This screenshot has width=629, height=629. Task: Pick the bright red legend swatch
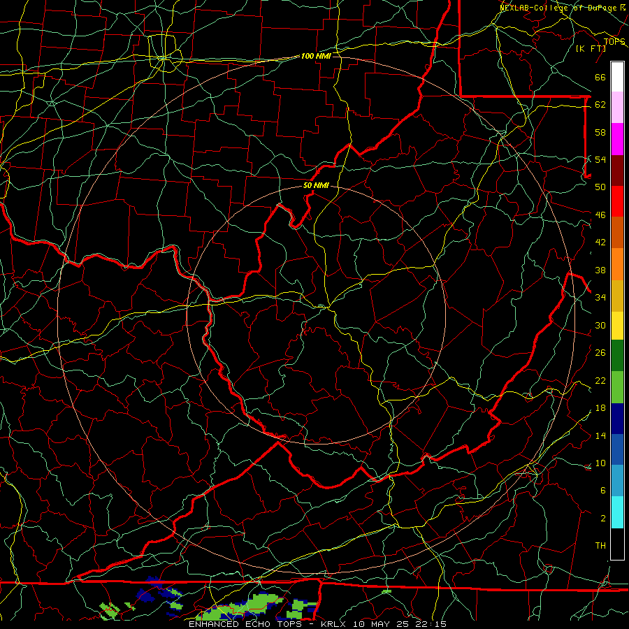coord(617,201)
